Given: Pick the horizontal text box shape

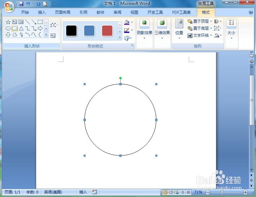Looking at the screenshot, I should coord(14,22).
